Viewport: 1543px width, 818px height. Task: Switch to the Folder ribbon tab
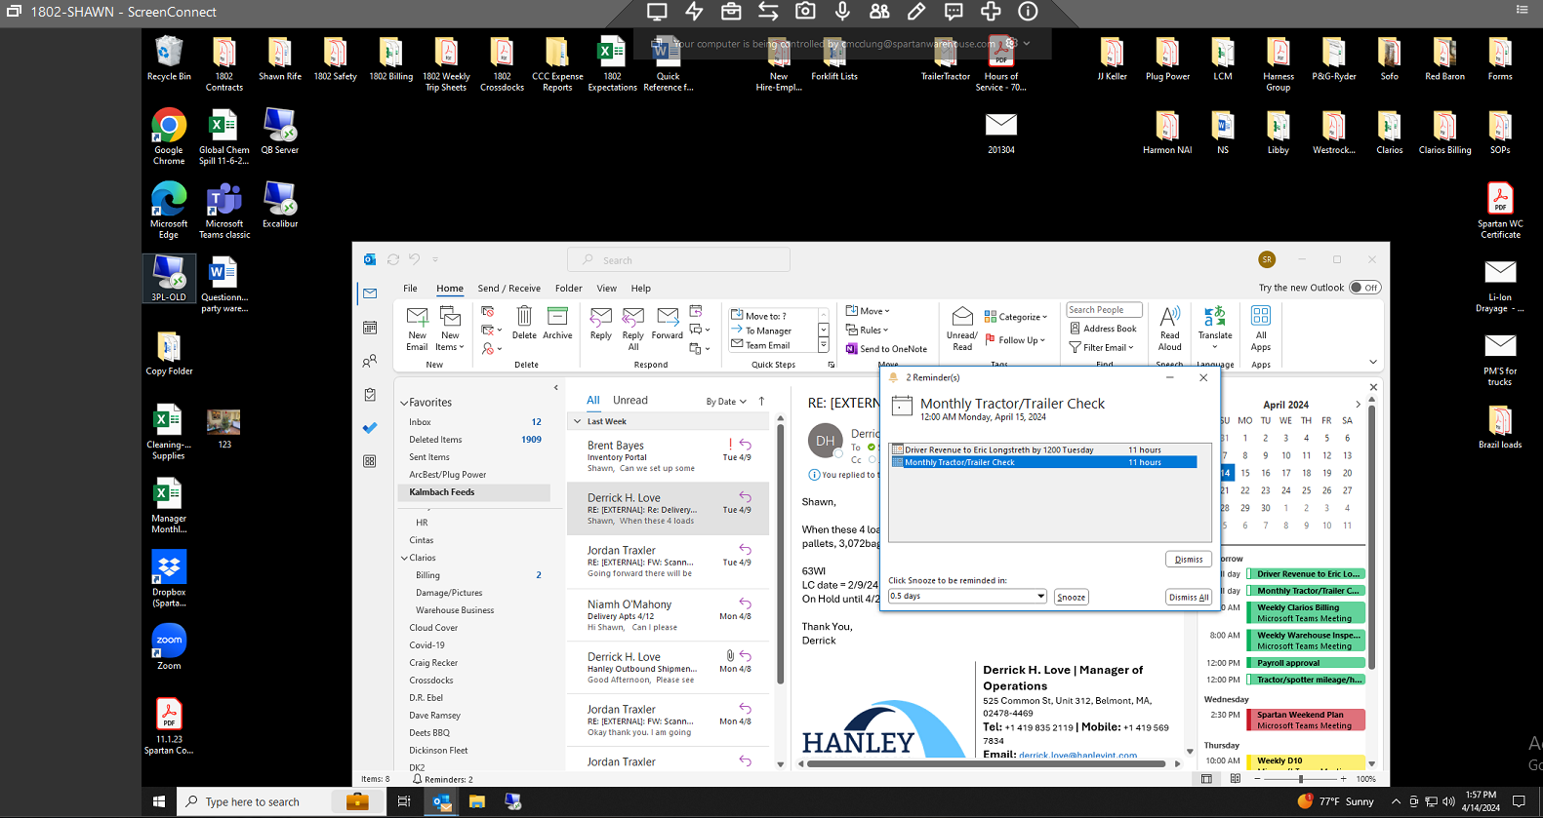(569, 289)
